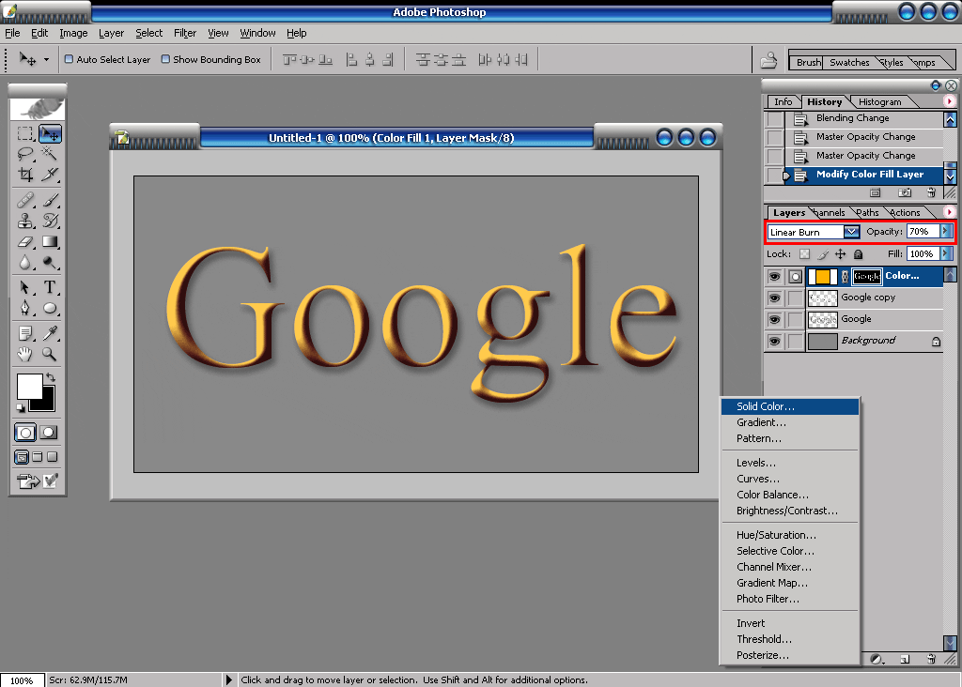Toggle lock position icon
Viewport: 962px width, 687px height.
click(x=840, y=253)
